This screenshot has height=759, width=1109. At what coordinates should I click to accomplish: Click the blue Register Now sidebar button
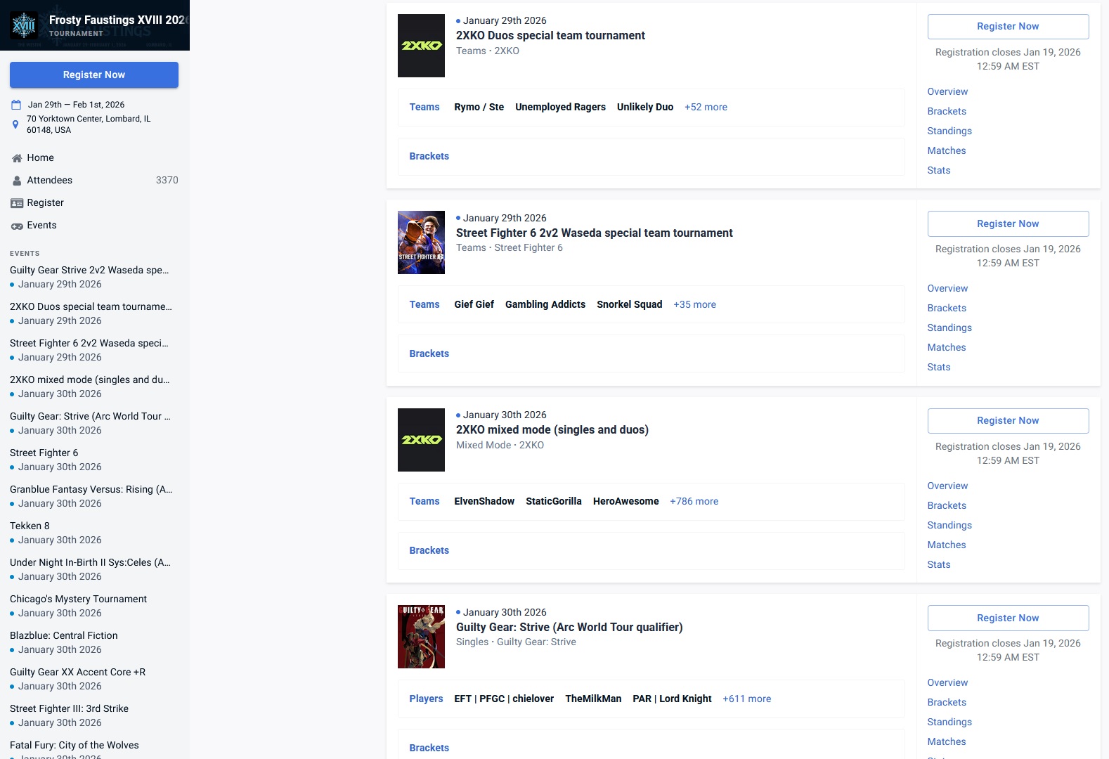tap(94, 75)
